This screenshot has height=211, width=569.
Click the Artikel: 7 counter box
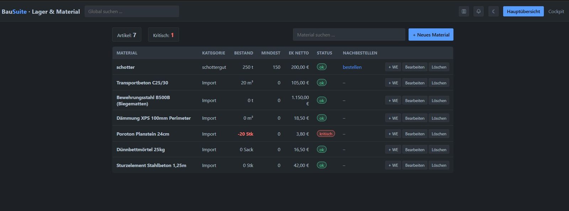click(127, 35)
